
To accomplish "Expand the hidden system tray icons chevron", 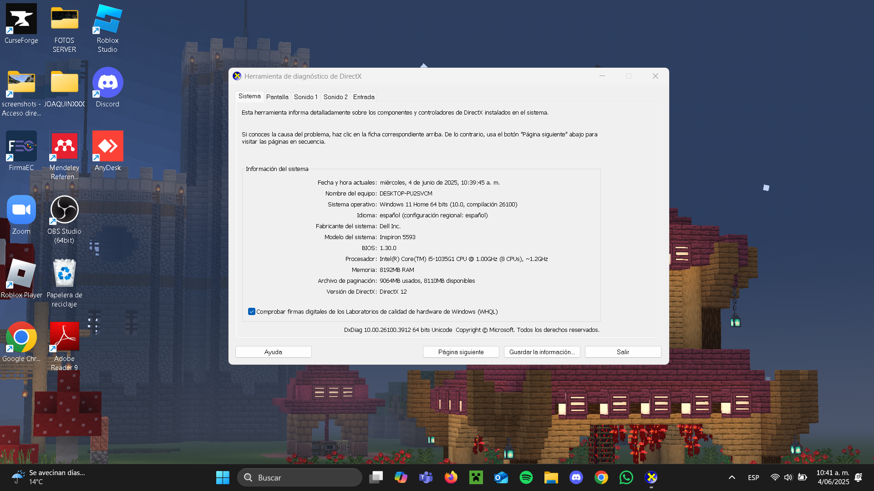I will click(732, 477).
